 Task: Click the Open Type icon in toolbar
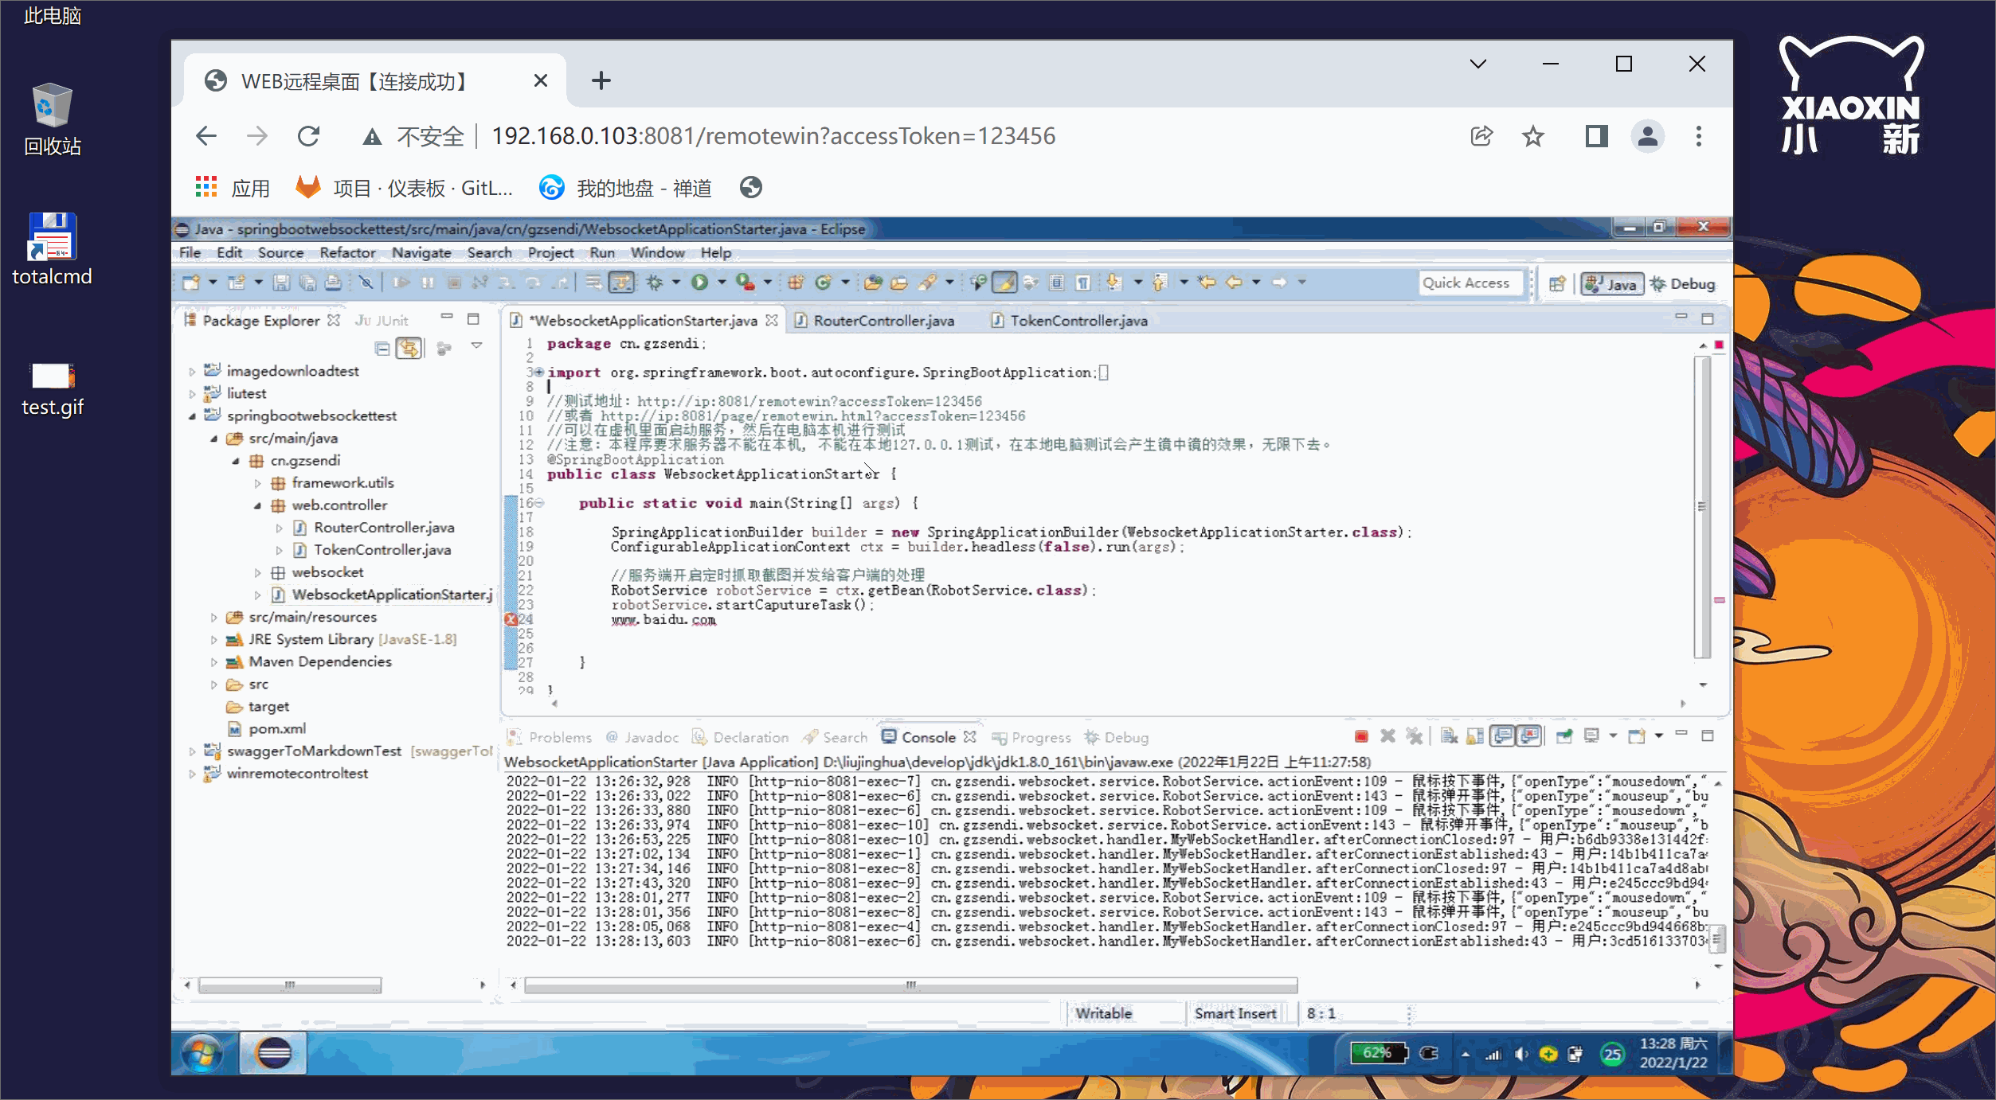point(873,283)
